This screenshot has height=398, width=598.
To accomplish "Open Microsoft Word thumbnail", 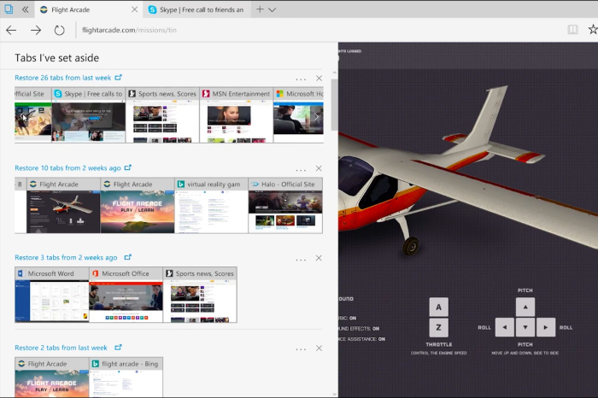I will (52, 295).
